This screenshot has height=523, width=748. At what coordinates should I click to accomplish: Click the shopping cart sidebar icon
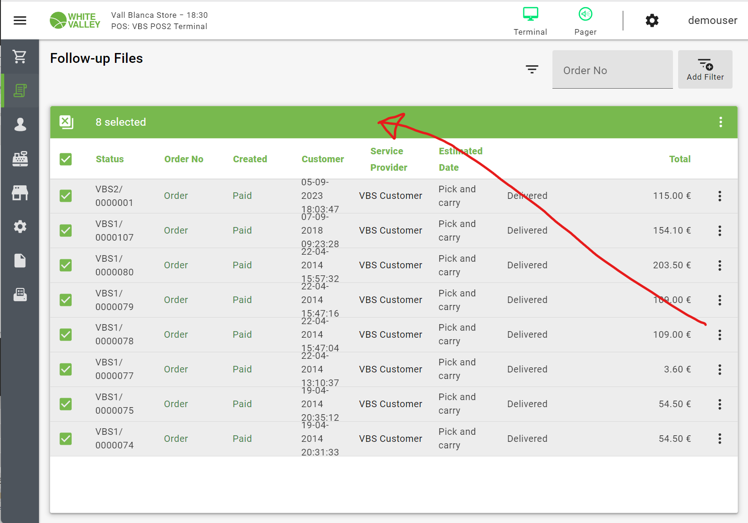(x=20, y=56)
